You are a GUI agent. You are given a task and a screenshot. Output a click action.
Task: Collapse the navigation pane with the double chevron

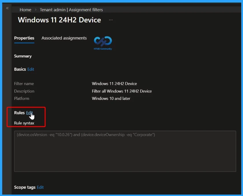pyautogui.click(x=7, y=8)
